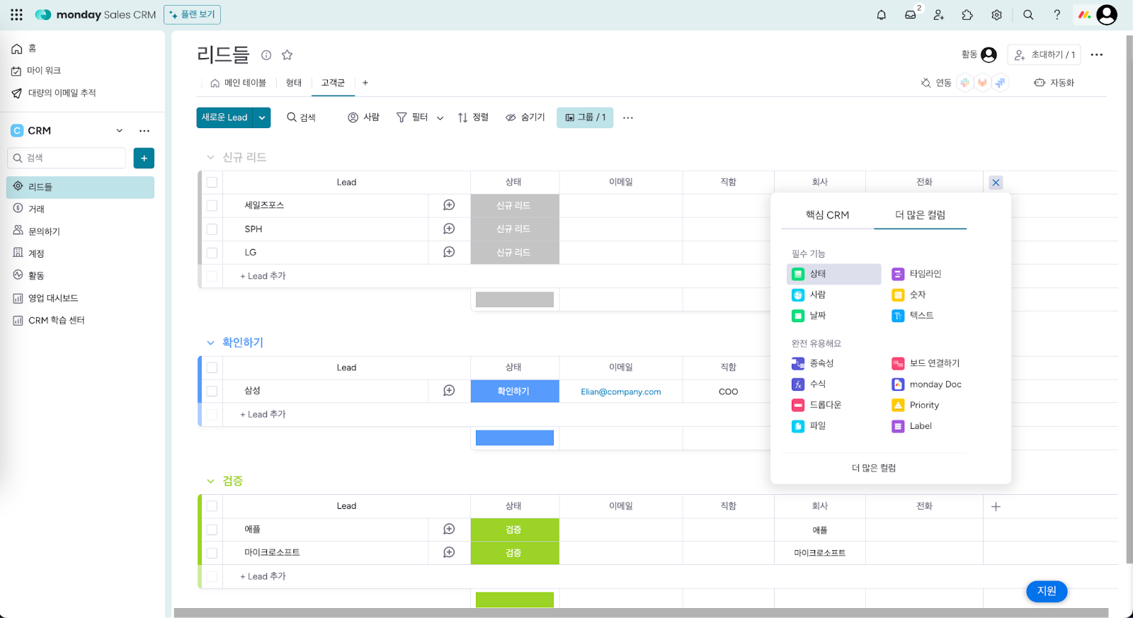
Task: Select all leads in 확인하기 group
Action: 212,367
